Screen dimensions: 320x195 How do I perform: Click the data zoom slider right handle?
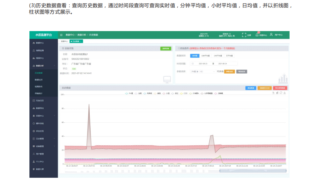pos(286,171)
